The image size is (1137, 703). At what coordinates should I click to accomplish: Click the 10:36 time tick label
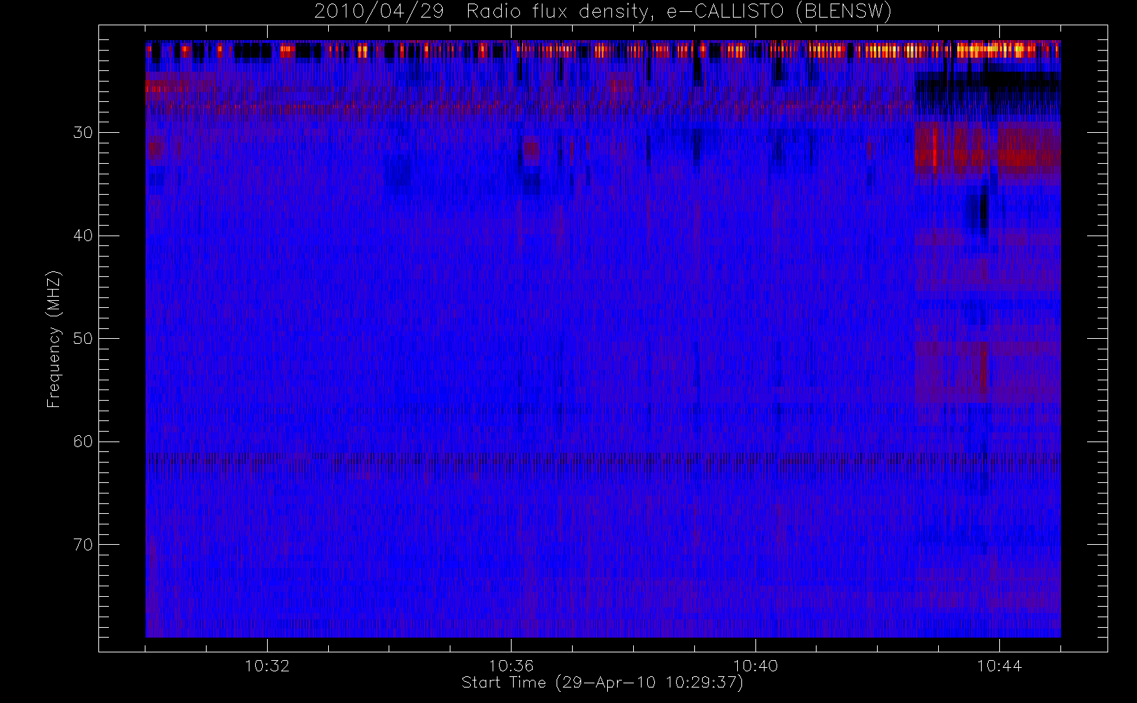[512, 666]
